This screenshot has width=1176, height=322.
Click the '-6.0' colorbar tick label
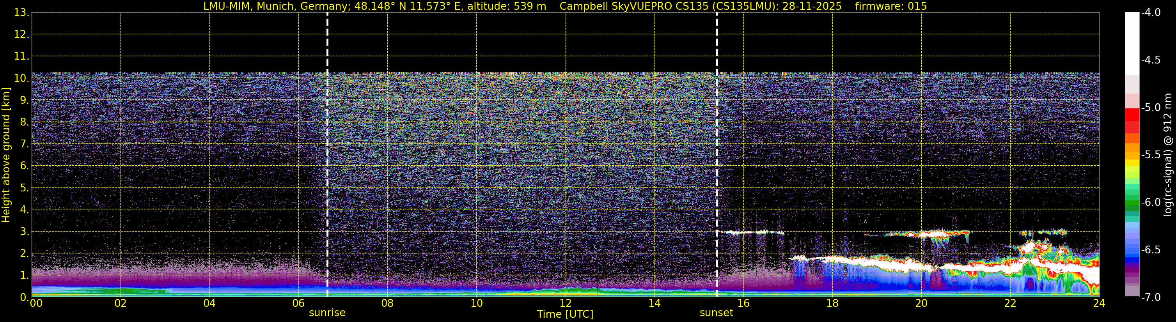point(1150,202)
